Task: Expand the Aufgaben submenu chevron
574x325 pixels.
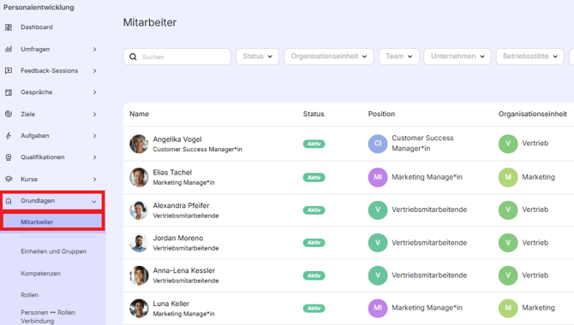Action: pos(94,136)
